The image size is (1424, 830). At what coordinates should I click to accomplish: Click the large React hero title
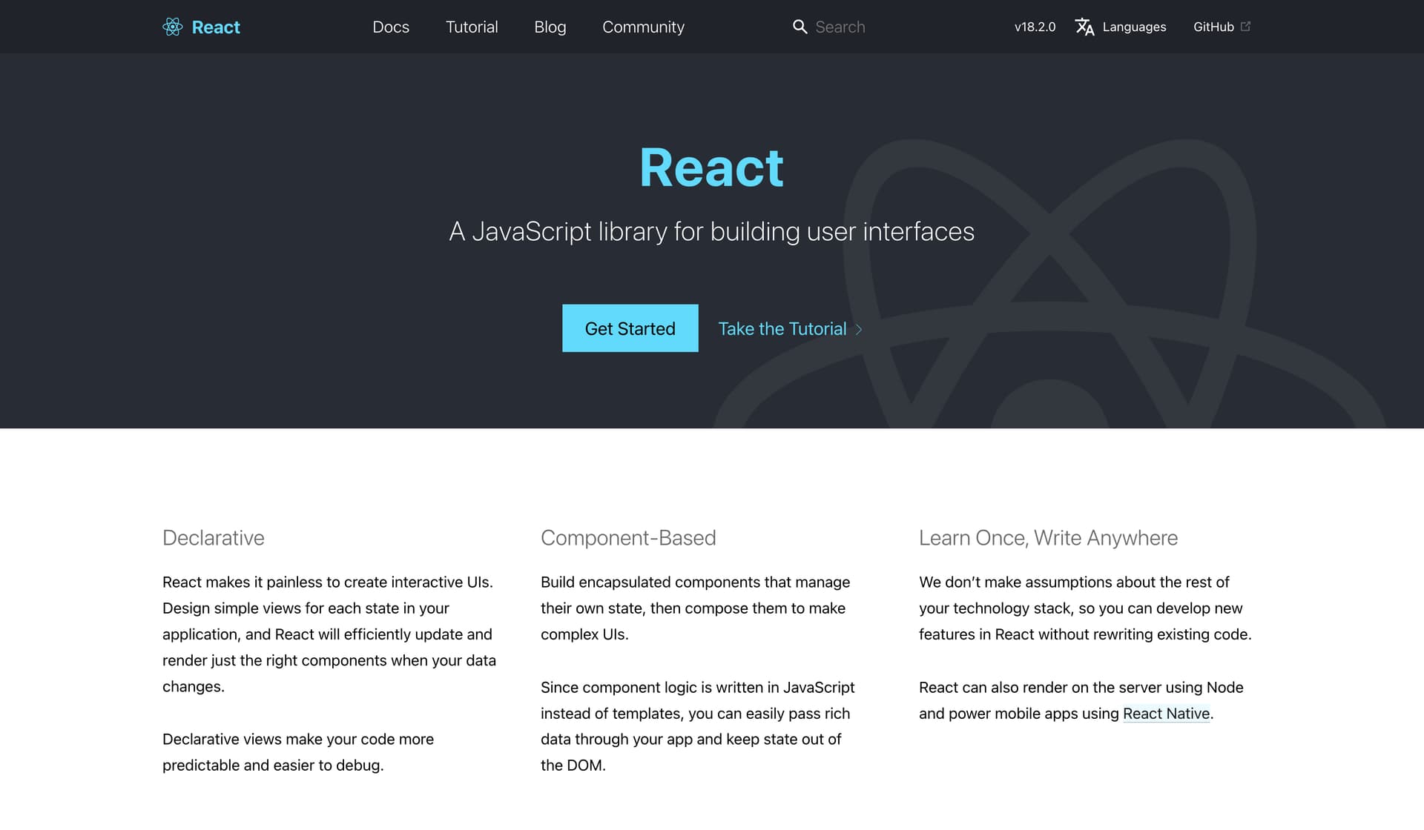[711, 167]
